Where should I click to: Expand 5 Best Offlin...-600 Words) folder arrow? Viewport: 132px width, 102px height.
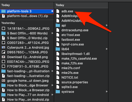[x=52, y=33]
